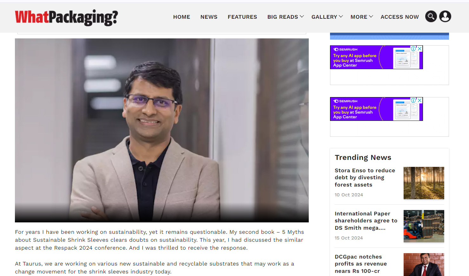Open the user account profile icon
This screenshot has width=469, height=276.
point(445,16)
